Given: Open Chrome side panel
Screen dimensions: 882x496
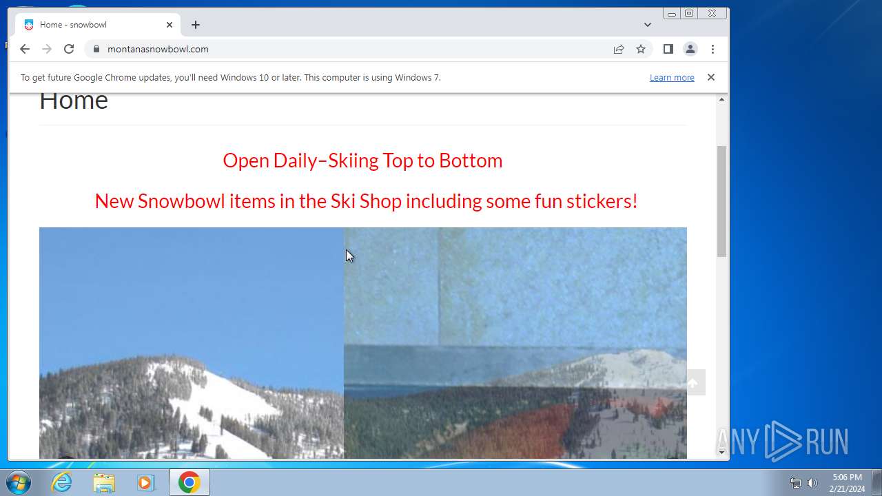Looking at the screenshot, I should [668, 49].
